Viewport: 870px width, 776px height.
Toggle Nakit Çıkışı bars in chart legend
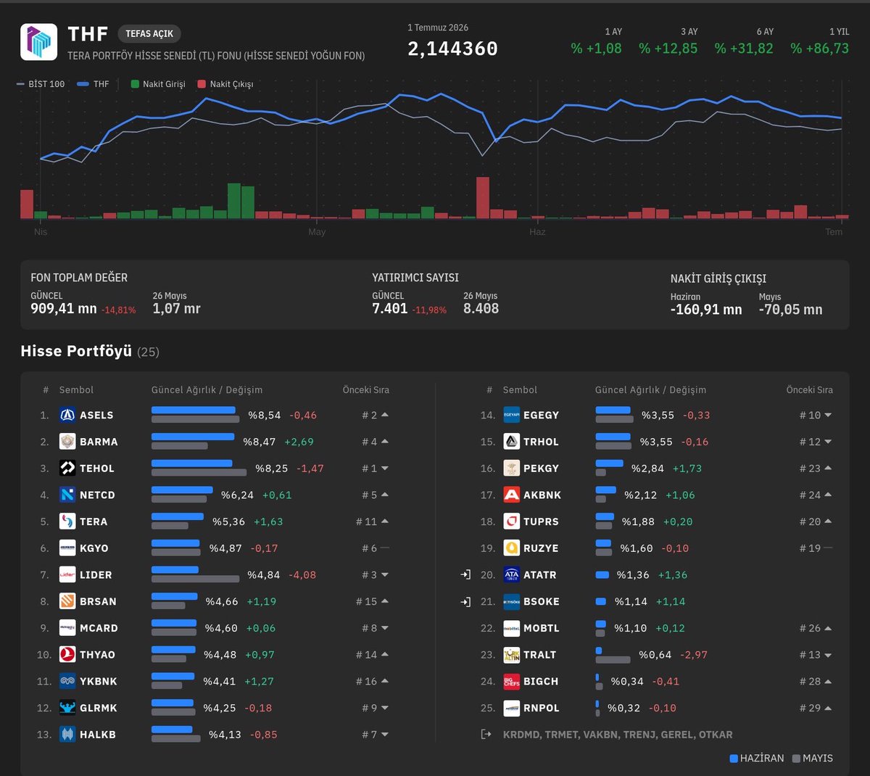pyautogui.click(x=225, y=84)
